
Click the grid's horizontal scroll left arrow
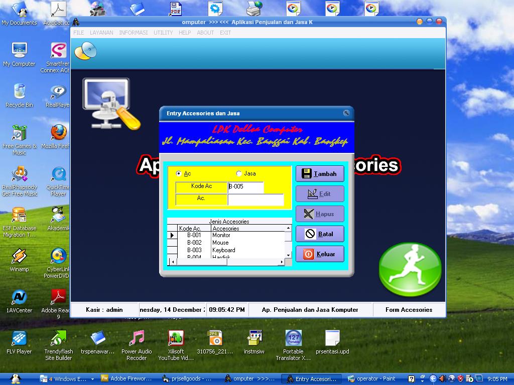tap(173, 262)
